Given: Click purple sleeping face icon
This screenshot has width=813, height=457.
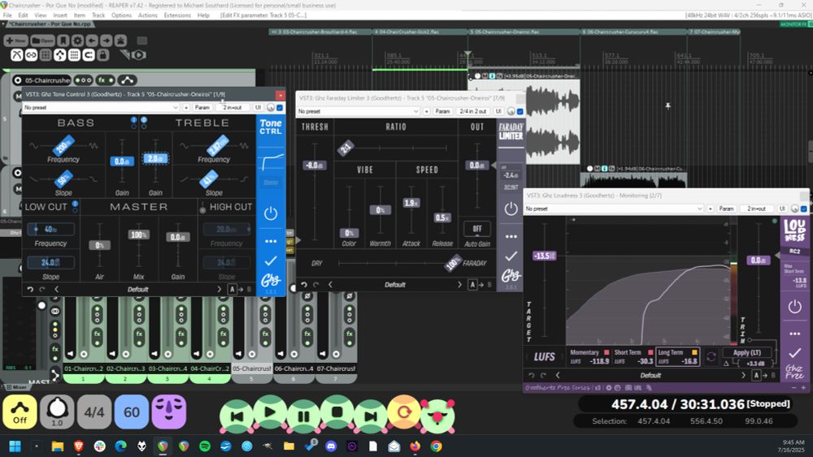Looking at the screenshot, I should point(168,412).
